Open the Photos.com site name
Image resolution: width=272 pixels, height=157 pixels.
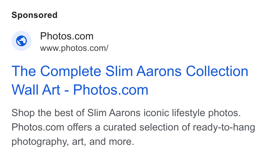point(67,36)
